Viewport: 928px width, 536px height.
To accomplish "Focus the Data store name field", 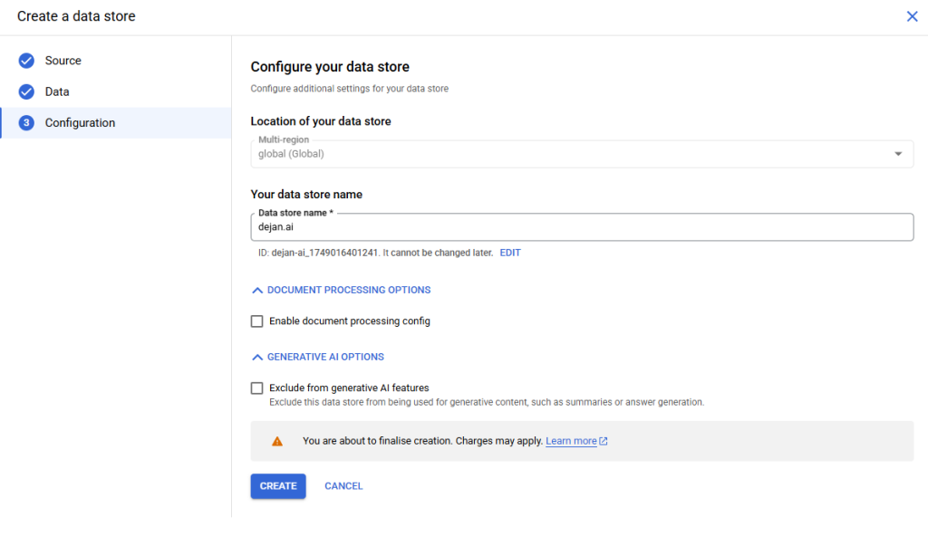I will click(x=580, y=227).
